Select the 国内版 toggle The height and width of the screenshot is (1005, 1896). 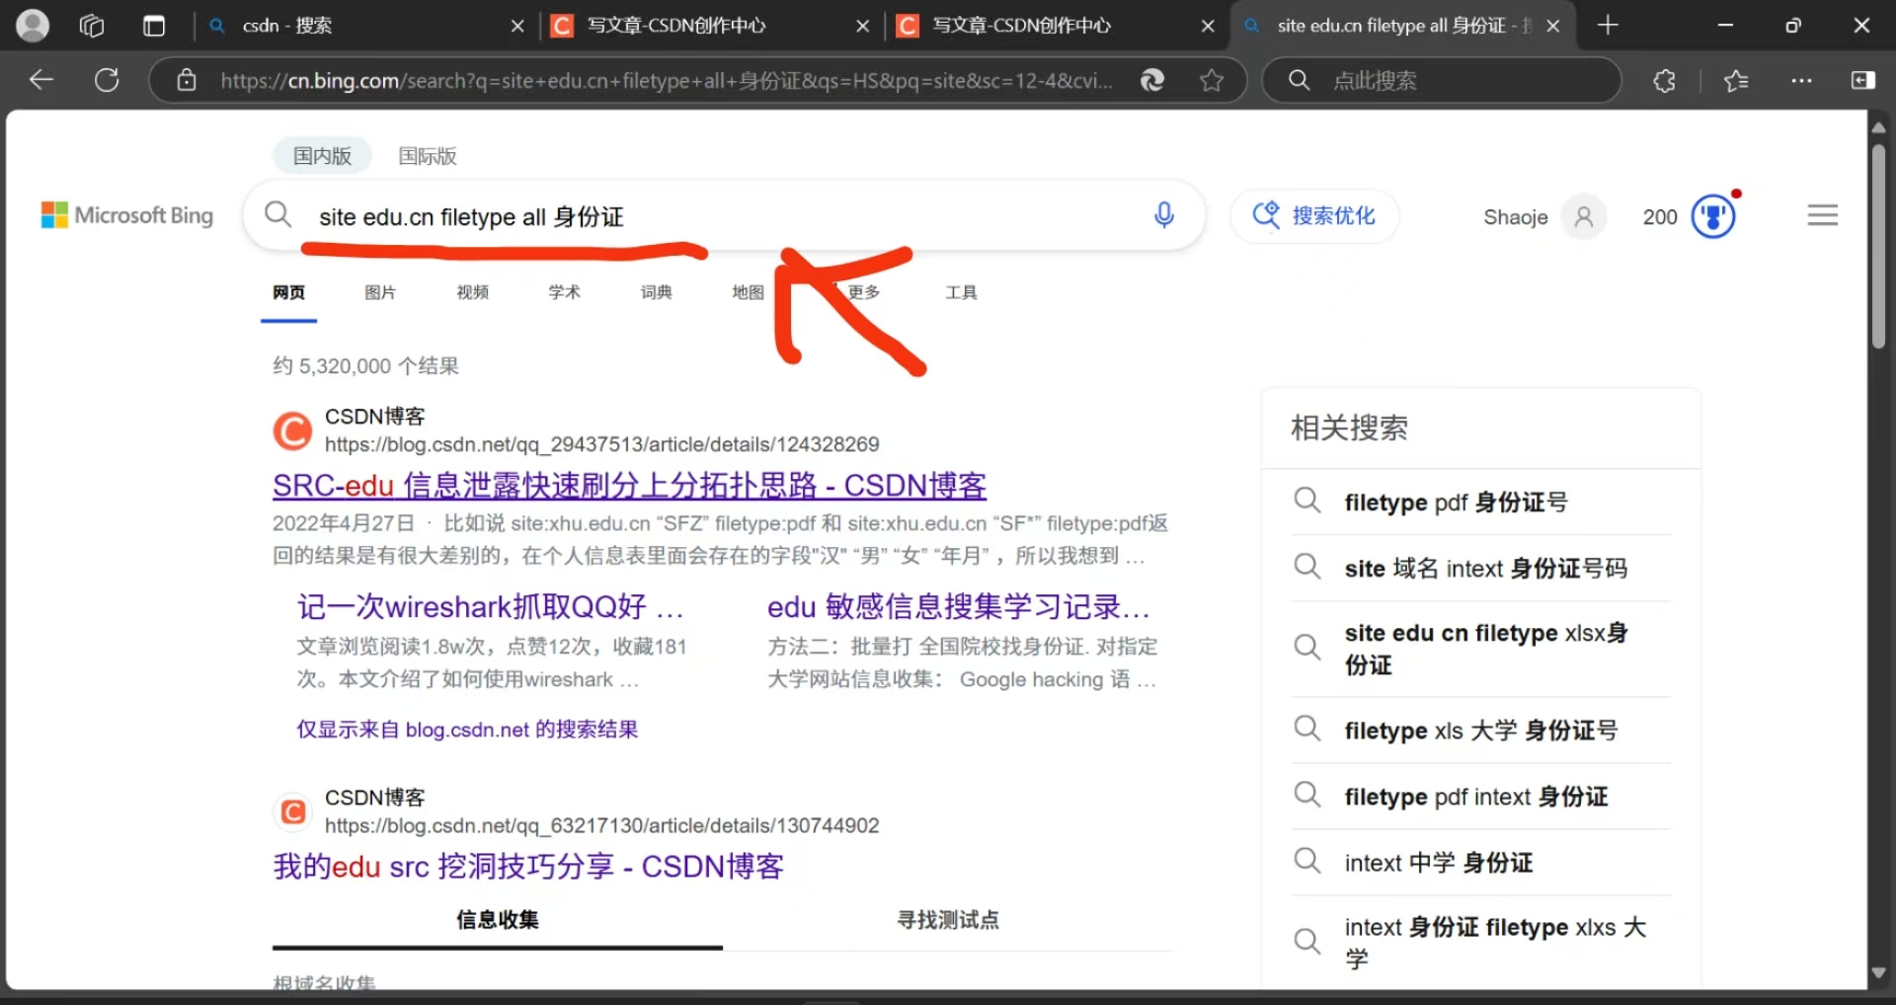tap(322, 156)
